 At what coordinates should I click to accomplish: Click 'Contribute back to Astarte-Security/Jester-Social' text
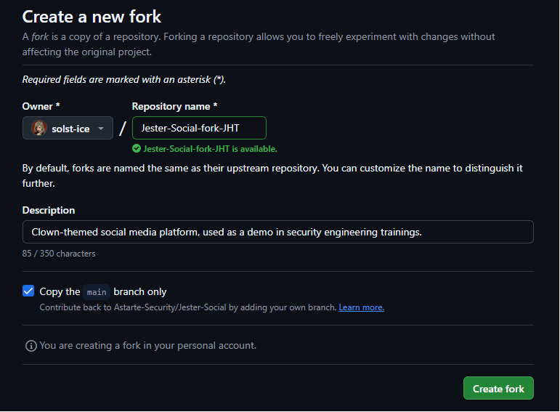tap(188, 307)
